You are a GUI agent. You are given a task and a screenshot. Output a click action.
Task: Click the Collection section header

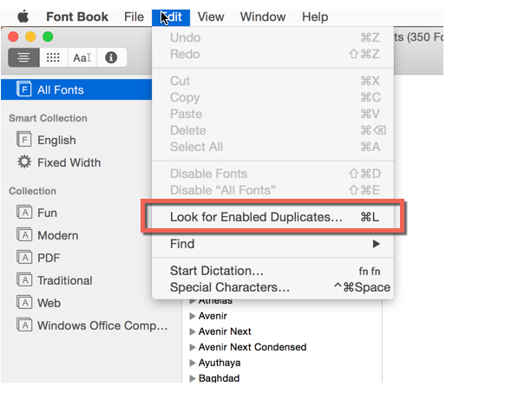(32, 191)
